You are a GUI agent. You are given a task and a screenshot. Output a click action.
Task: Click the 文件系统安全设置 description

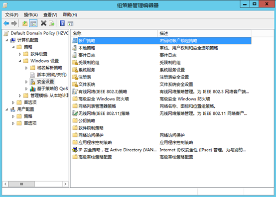point(176,85)
